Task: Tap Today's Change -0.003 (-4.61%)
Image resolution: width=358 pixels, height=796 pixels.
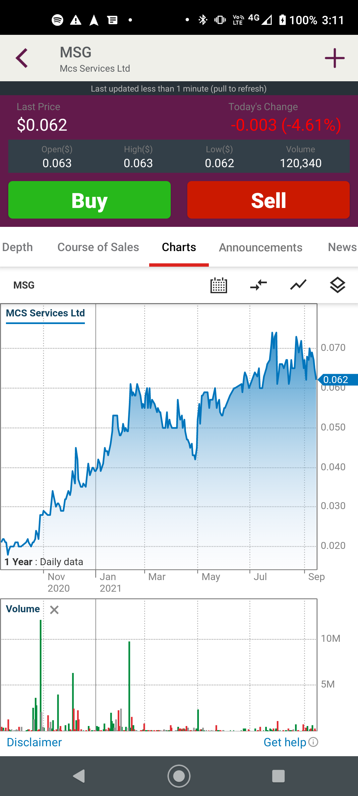Action: pyautogui.click(x=286, y=125)
